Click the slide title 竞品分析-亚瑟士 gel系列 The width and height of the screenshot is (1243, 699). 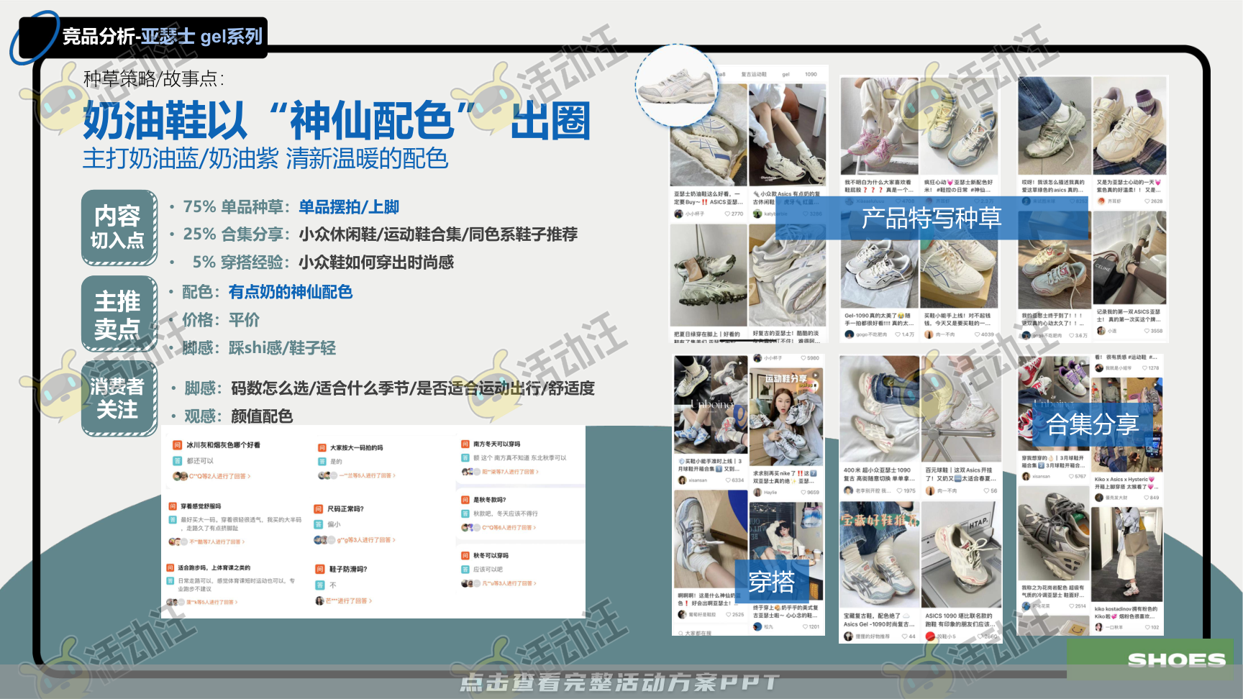(x=163, y=37)
